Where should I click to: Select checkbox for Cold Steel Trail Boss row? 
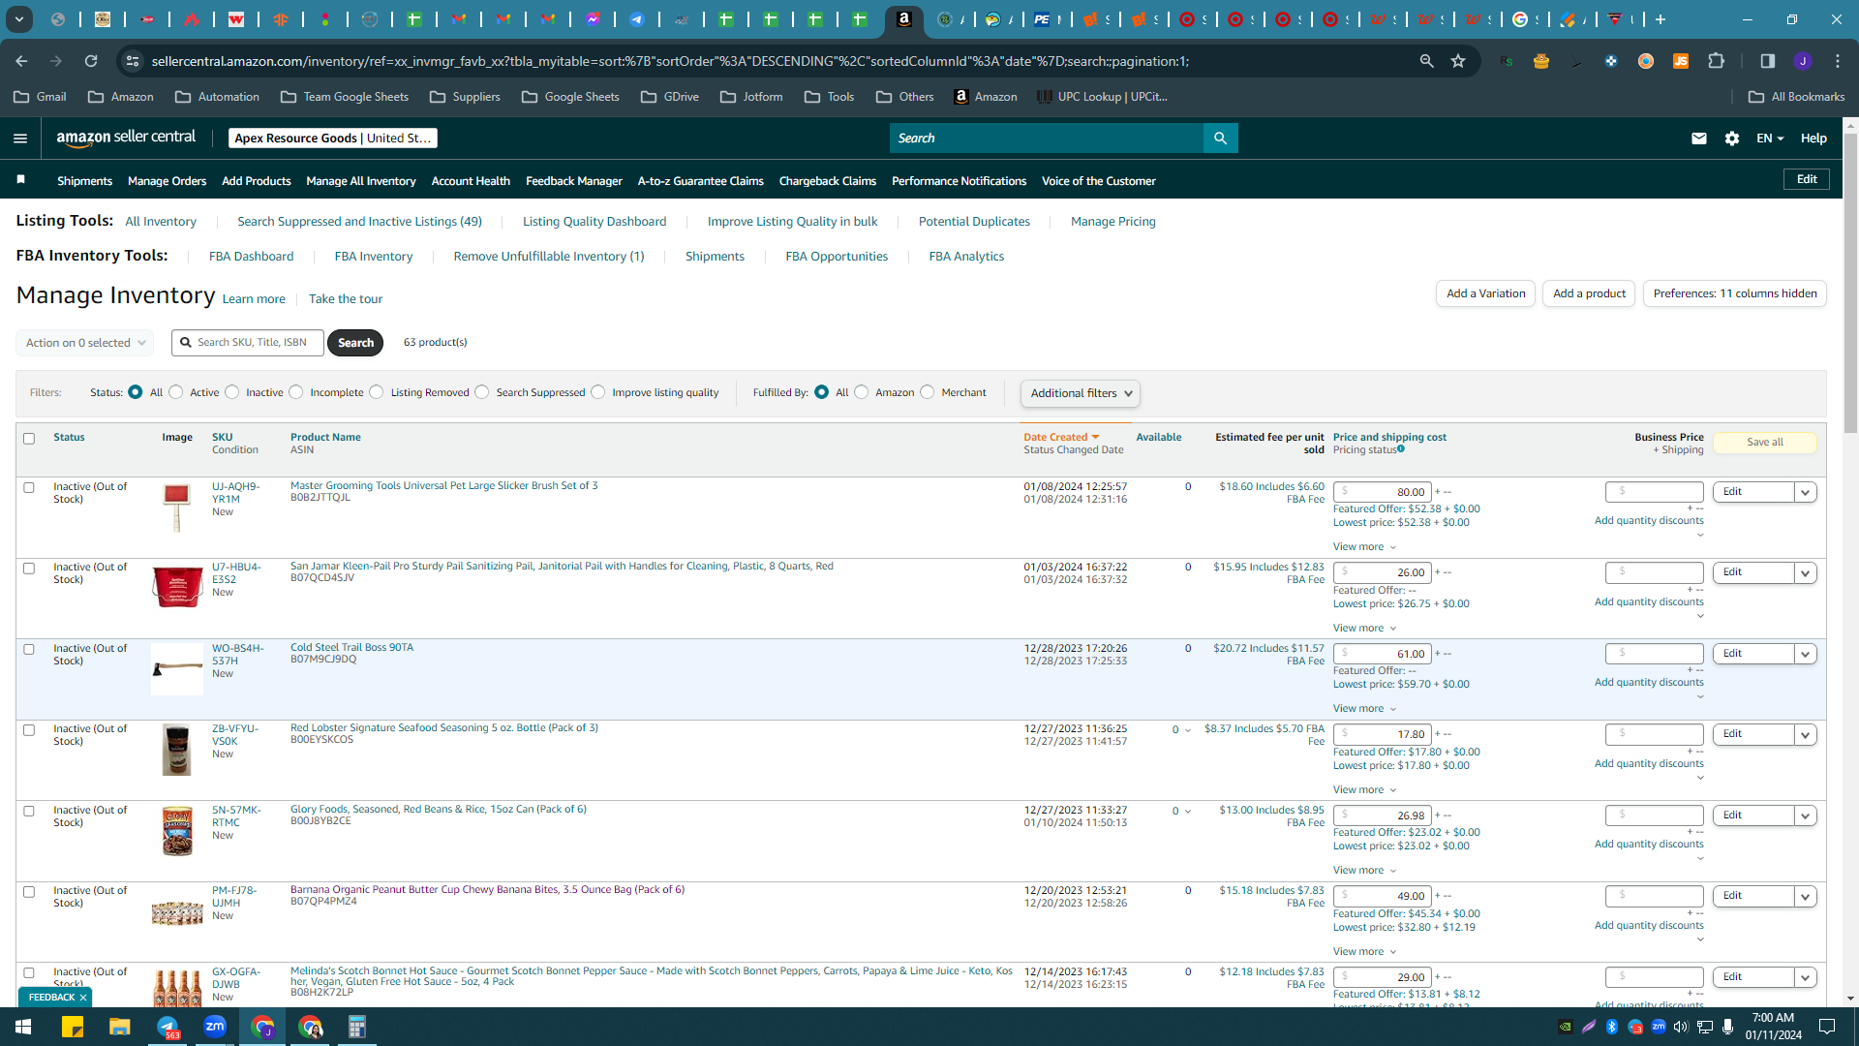coord(29,650)
